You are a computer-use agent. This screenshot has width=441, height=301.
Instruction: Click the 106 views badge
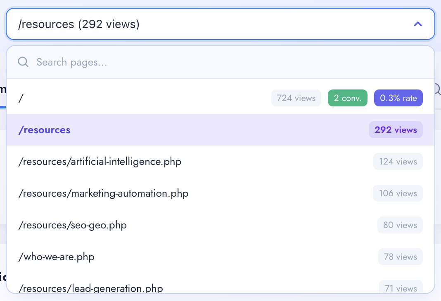(398, 193)
